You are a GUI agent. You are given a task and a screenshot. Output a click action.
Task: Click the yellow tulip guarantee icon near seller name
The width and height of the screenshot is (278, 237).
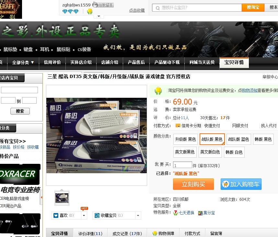[x=90, y=11]
